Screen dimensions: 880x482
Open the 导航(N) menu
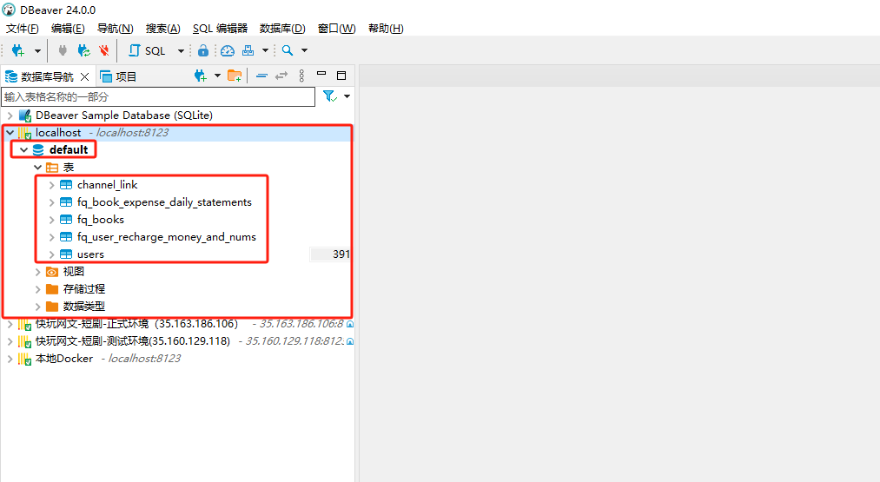click(115, 29)
